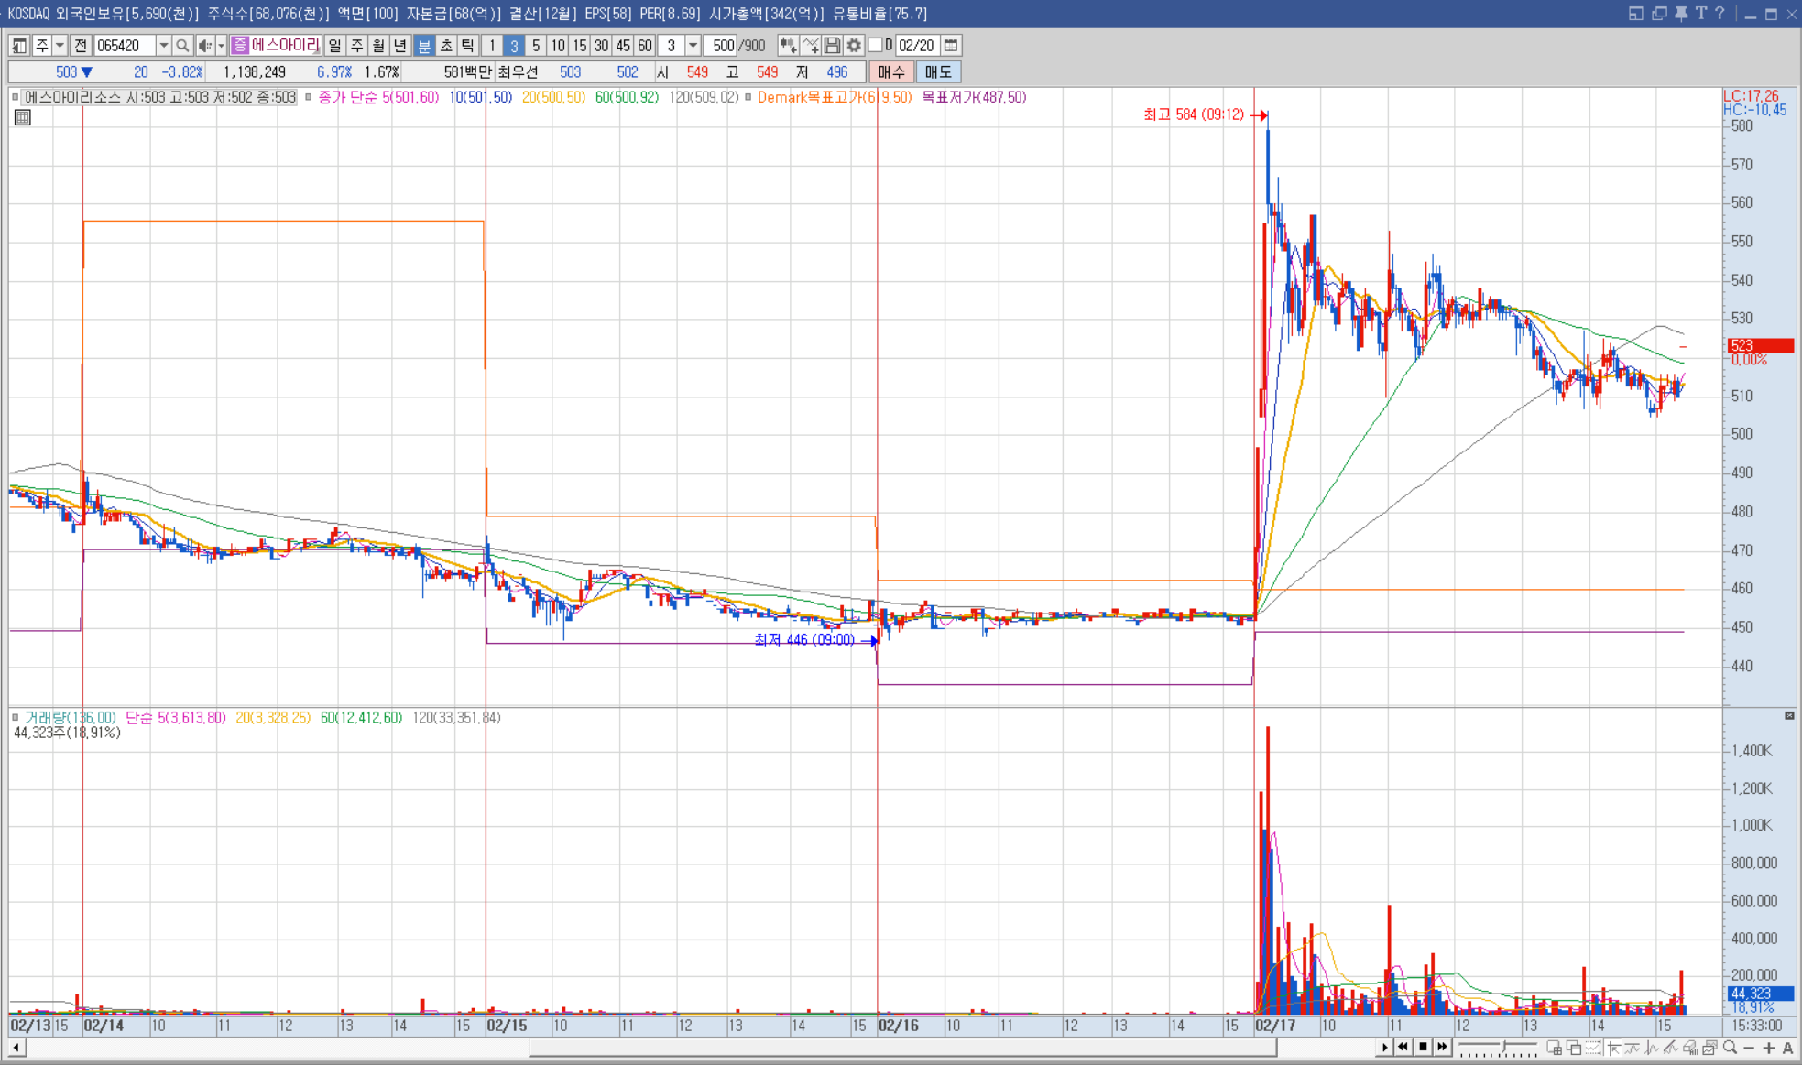Click the zoom magnifier icon at bottom right

point(1730,1048)
